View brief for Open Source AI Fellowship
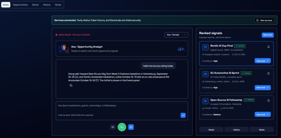The height and width of the screenshot is (138, 281). click(x=263, y=114)
